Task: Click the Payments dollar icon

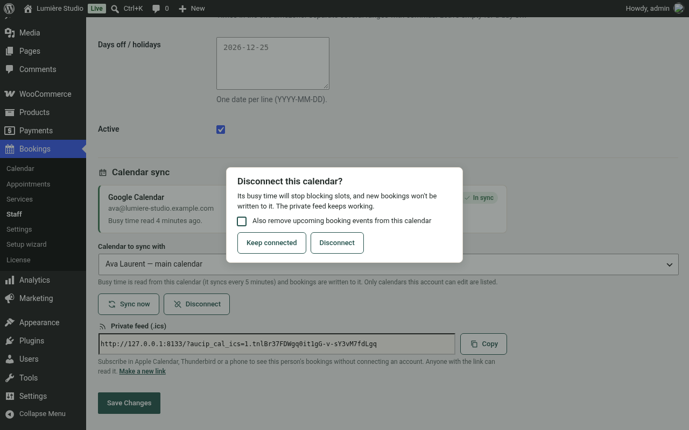Action: (10, 131)
